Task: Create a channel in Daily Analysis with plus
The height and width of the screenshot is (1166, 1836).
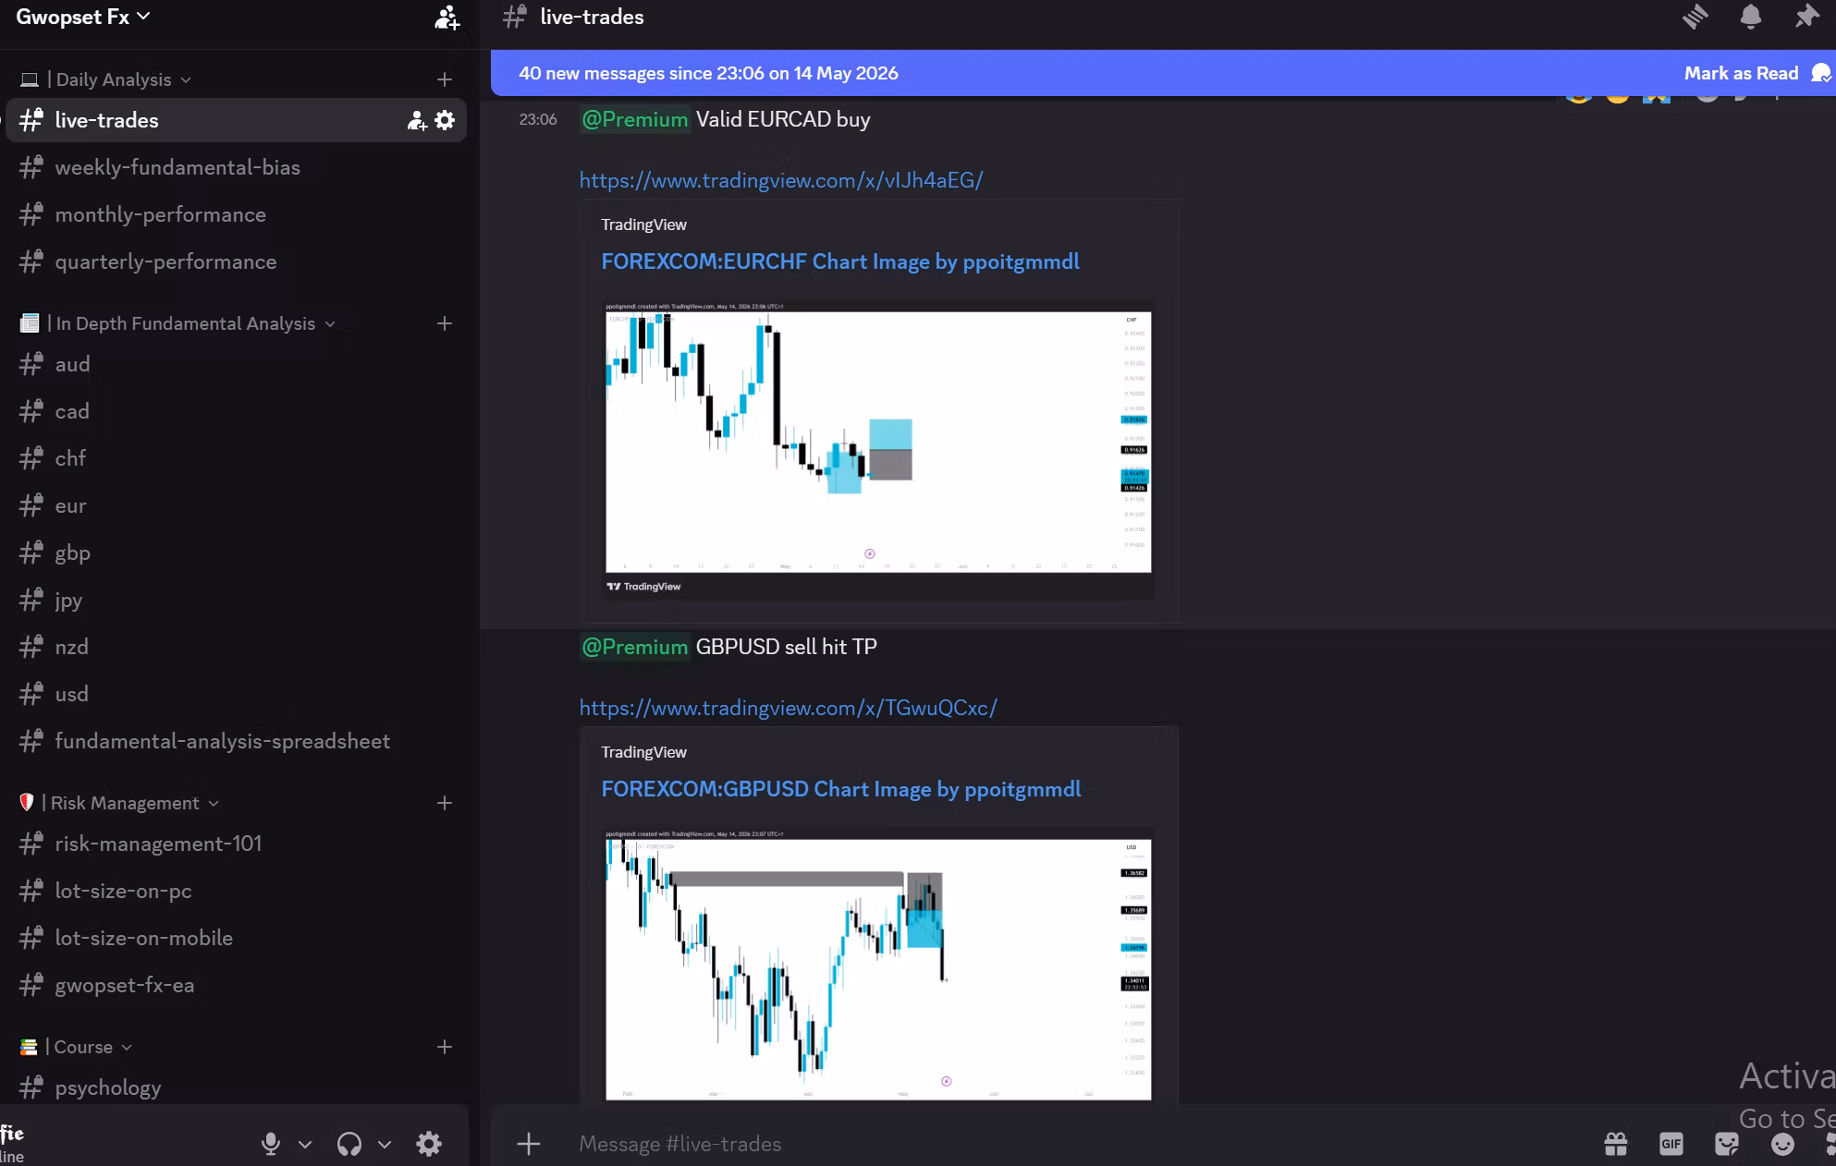Action: [x=445, y=79]
